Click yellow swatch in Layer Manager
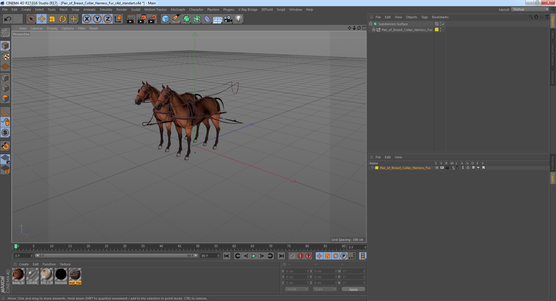The width and height of the screenshot is (556, 301). [377, 168]
